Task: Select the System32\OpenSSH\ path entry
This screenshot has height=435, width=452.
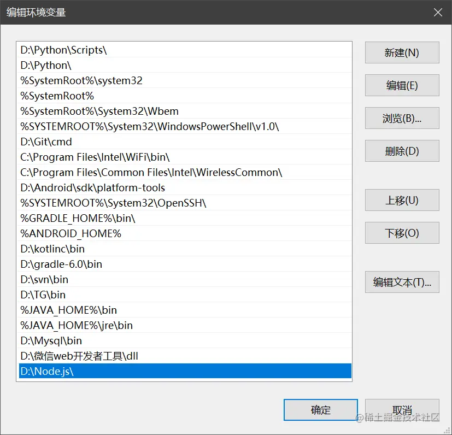Action: pos(185,203)
